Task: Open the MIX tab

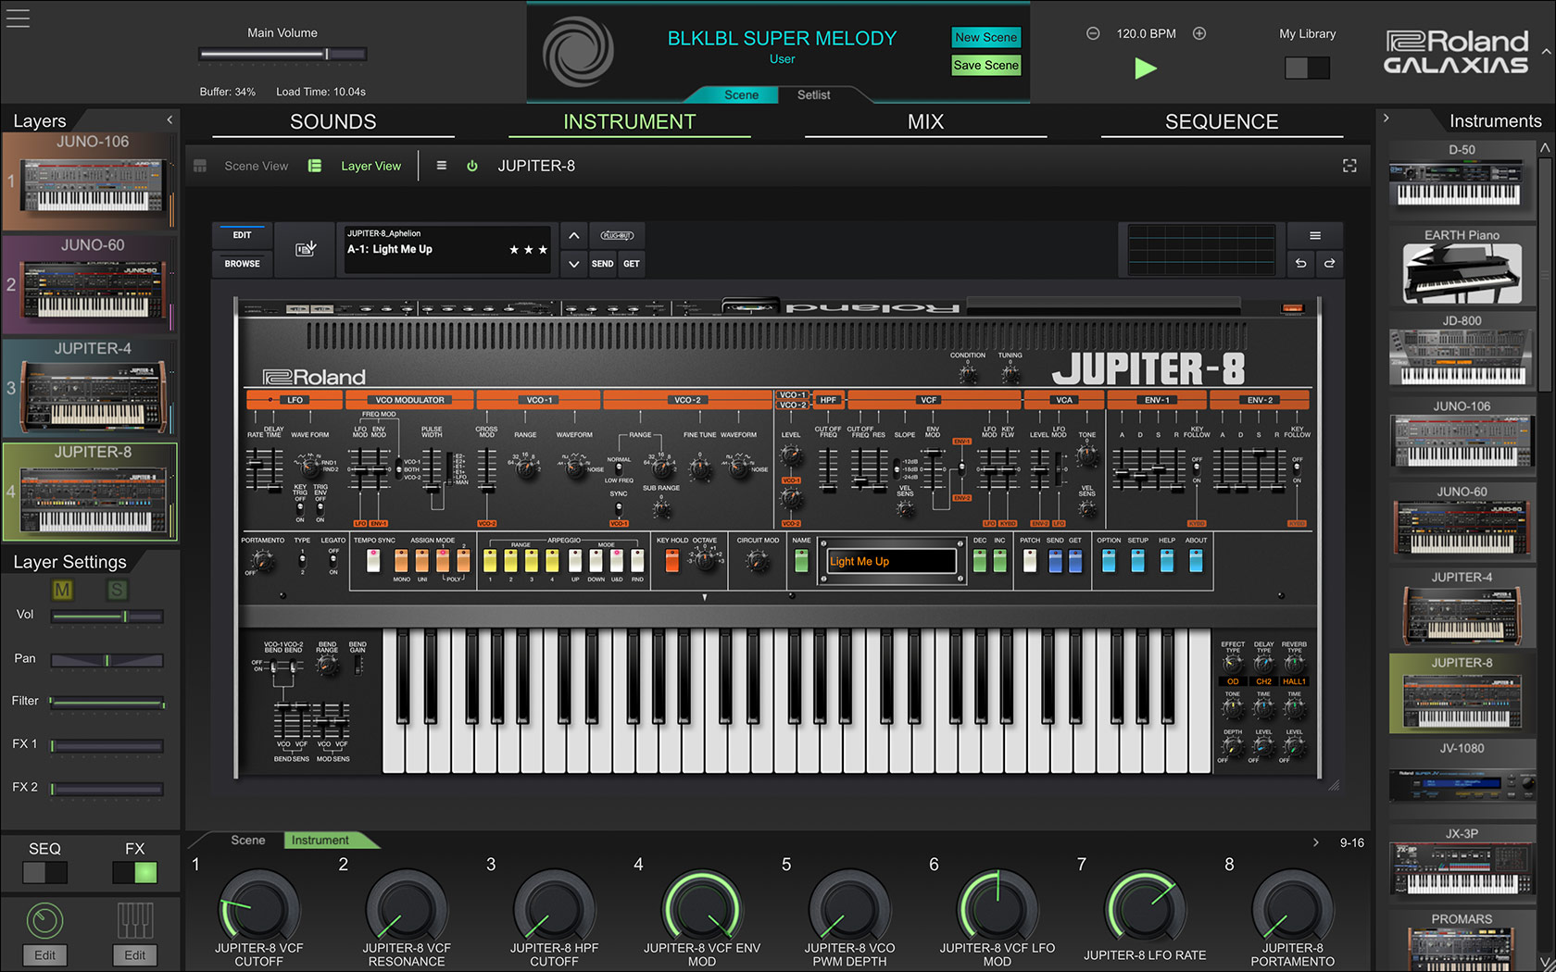Action: click(926, 122)
